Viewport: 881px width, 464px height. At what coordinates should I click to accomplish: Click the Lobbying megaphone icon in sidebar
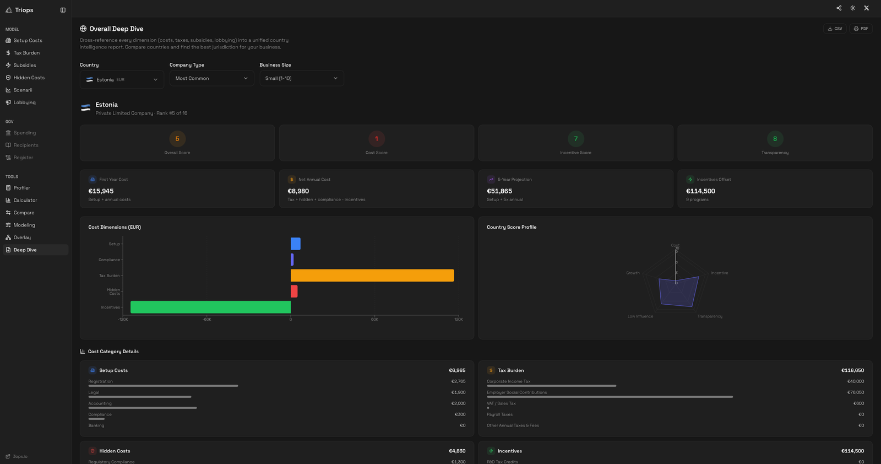(x=8, y=102)
